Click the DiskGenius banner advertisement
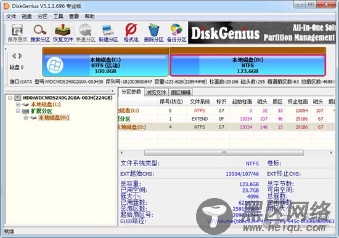Image resolution: width=339 pixels, height=238 pixels. click(x=261, y=33)
